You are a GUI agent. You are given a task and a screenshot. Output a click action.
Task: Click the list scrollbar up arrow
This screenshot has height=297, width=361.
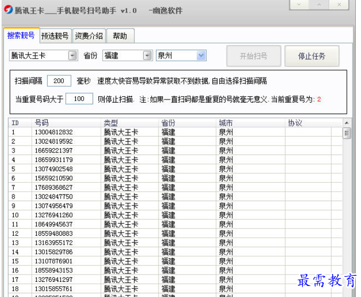tap(347, 123)
